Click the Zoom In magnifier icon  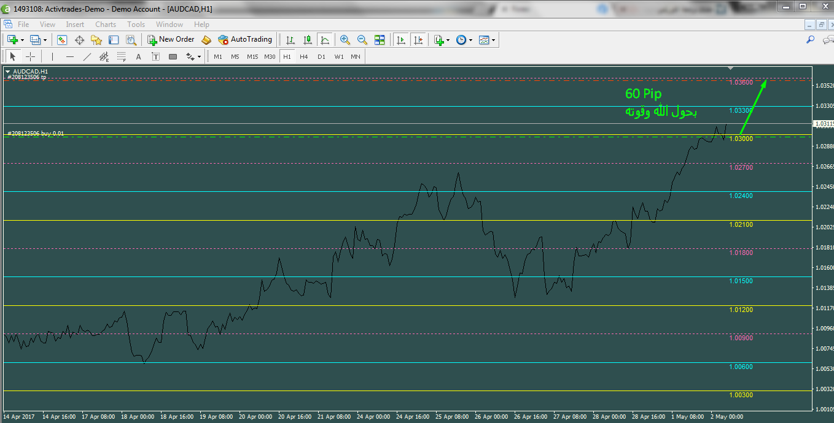click(345, 40)
